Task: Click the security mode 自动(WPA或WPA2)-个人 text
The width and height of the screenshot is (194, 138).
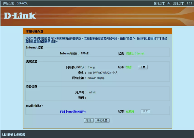Action: (103, 73)
